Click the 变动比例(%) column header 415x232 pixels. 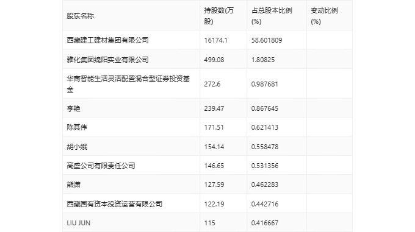click(x=324, y=16)
